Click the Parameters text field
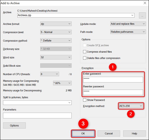149x140 pixels. pos(37,115)
